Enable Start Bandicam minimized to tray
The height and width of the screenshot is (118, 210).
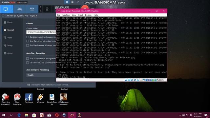point(28,41)
